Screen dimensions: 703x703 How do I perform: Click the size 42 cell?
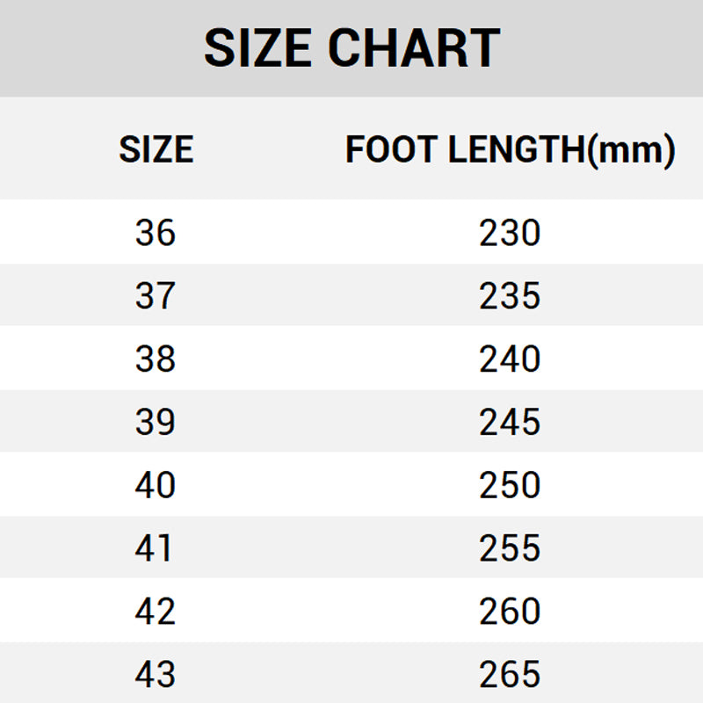tap(156, 612)
